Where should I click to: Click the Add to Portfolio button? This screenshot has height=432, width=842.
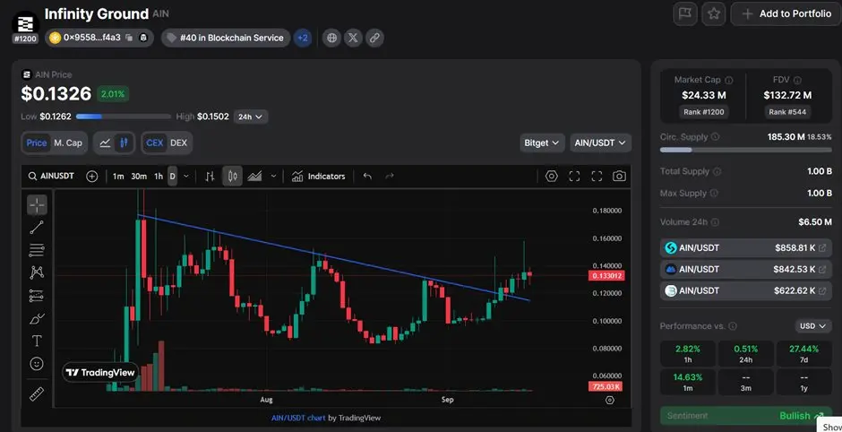click(x=786, y=14)
